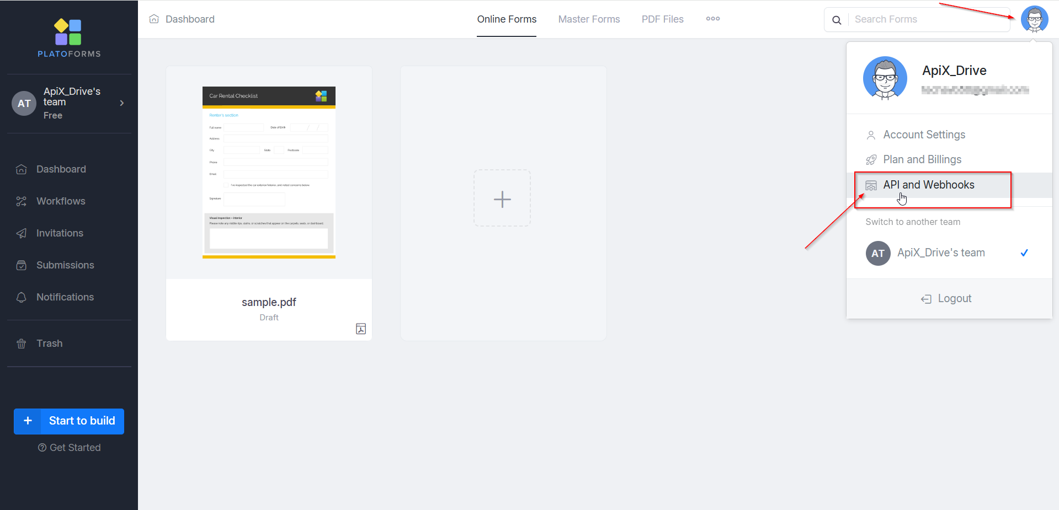The height and width of the screenshot is (510, 1059).
Task: Click the Switch to another team label
Action: tap(913, 222)
